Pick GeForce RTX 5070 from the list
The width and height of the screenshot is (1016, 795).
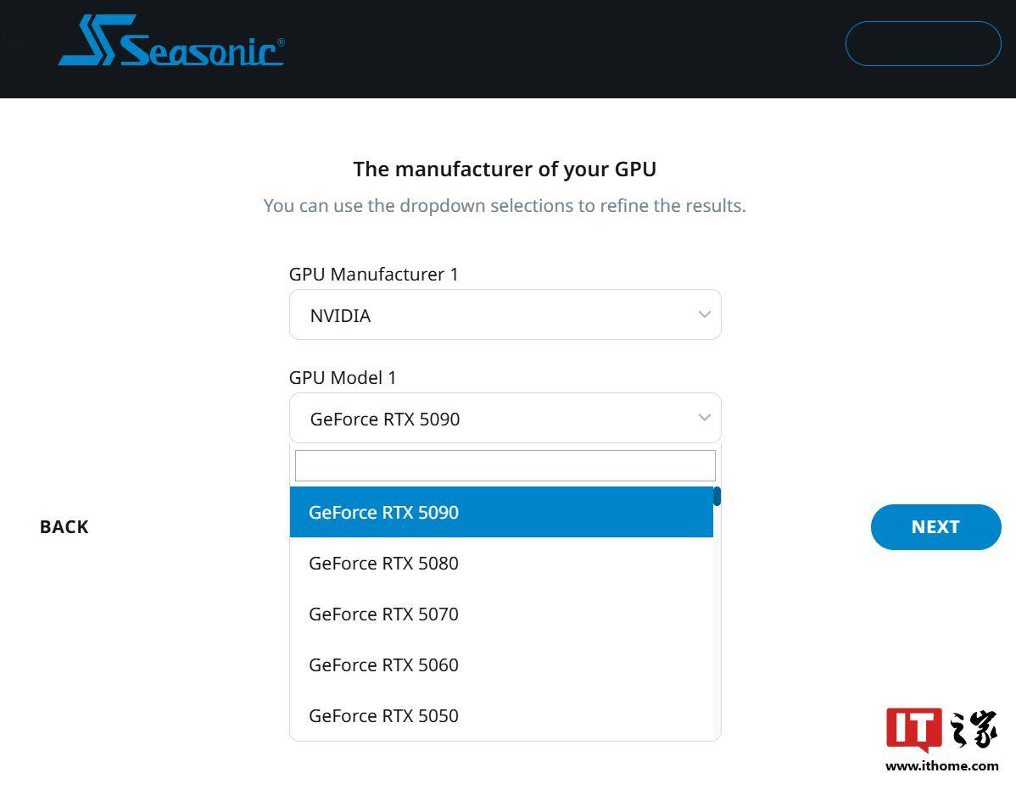tap(500, 614)
